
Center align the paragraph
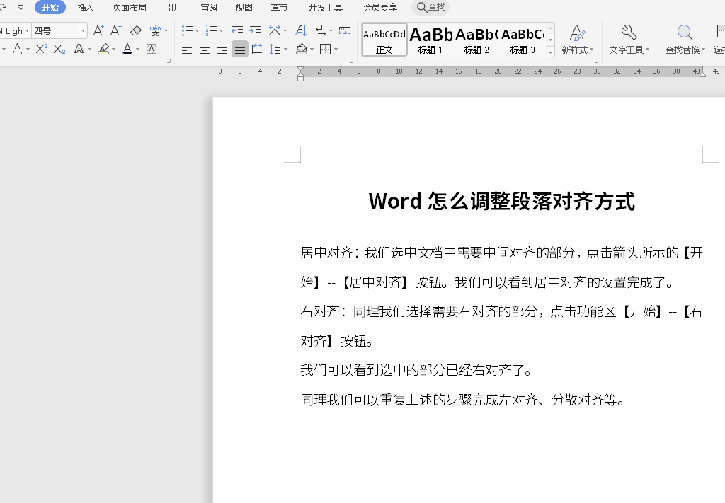tap(205, 49)
